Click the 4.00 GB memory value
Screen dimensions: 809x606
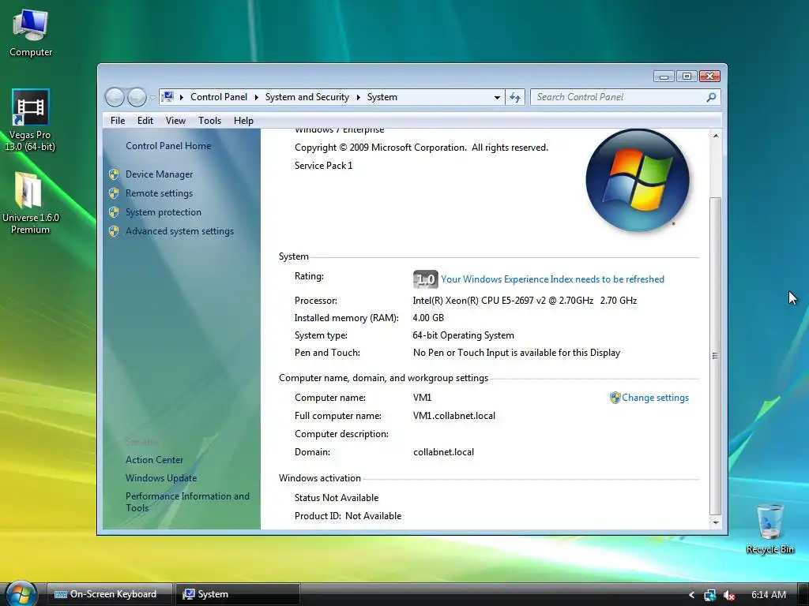[x=428, y=318]
